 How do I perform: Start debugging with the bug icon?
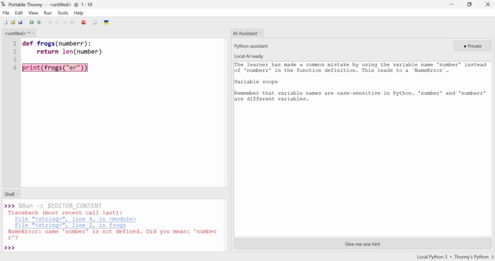pyautogui.click(x=39, y=22)
